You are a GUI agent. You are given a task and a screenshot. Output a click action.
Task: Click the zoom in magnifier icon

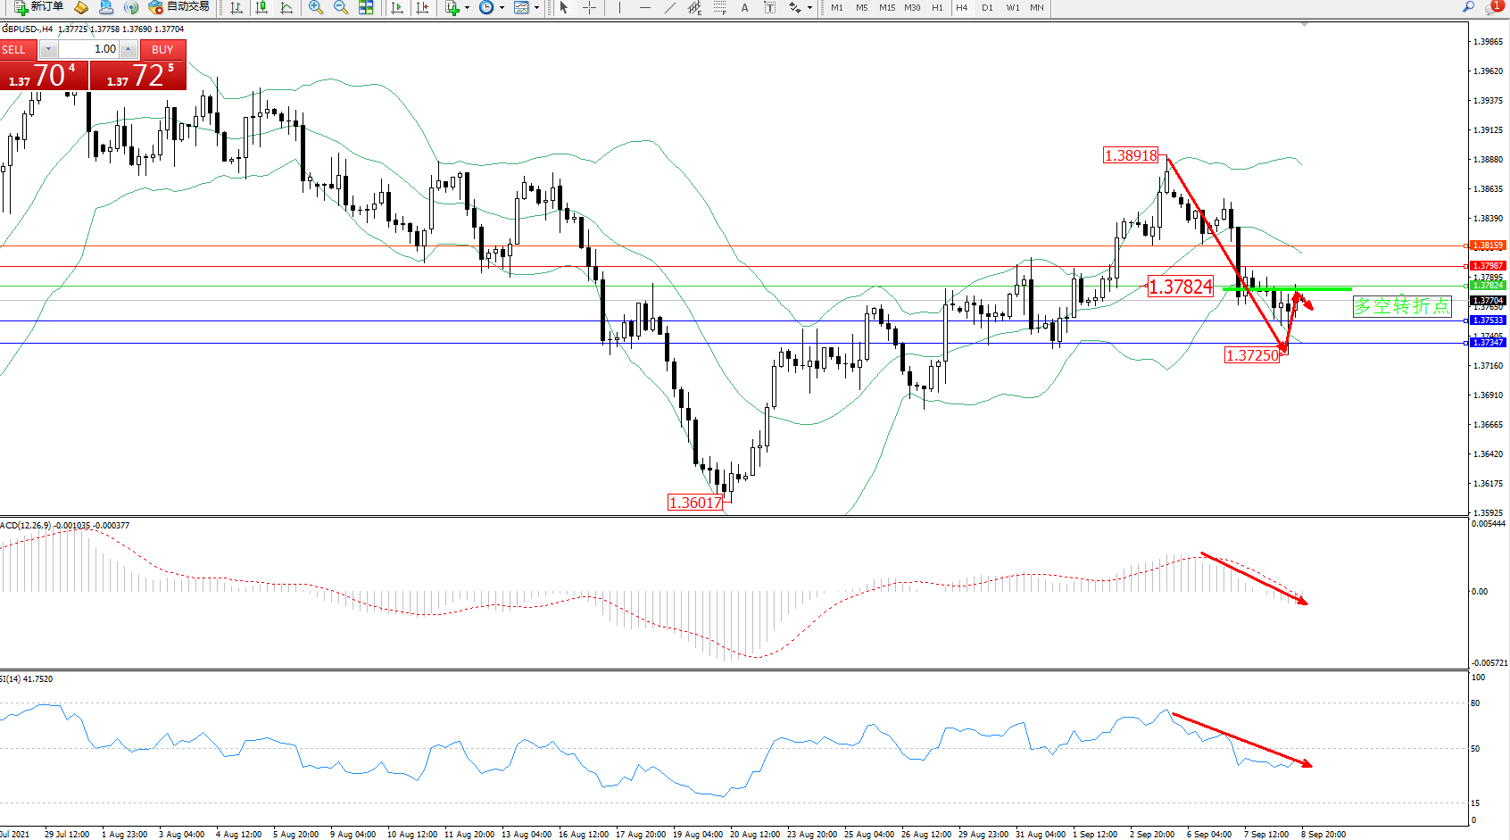(x=315, y=7)
